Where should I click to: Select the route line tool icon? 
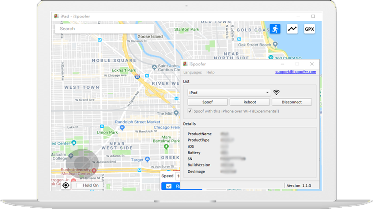point(292,29)
